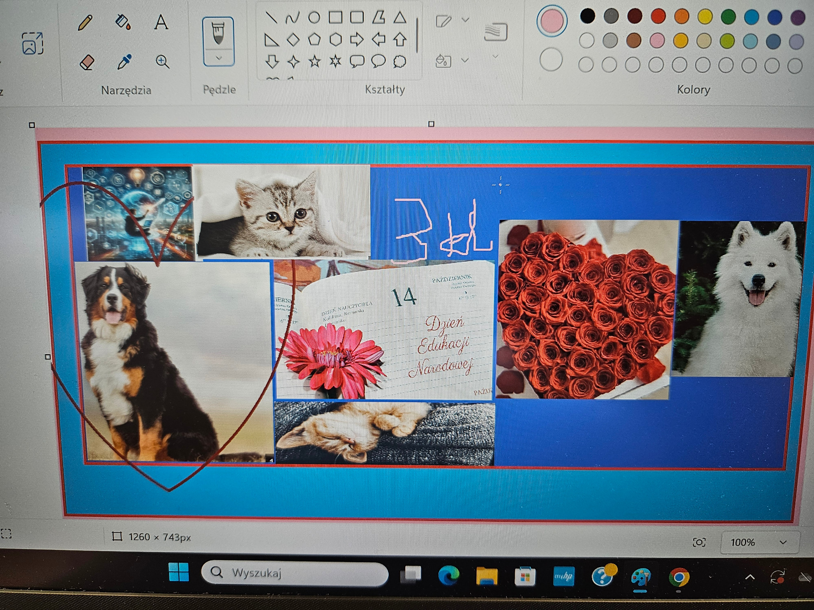Select the Triangle shape
Image resolution: width=814 pixels, height=610 pixels.
click(x=400, y=17)
